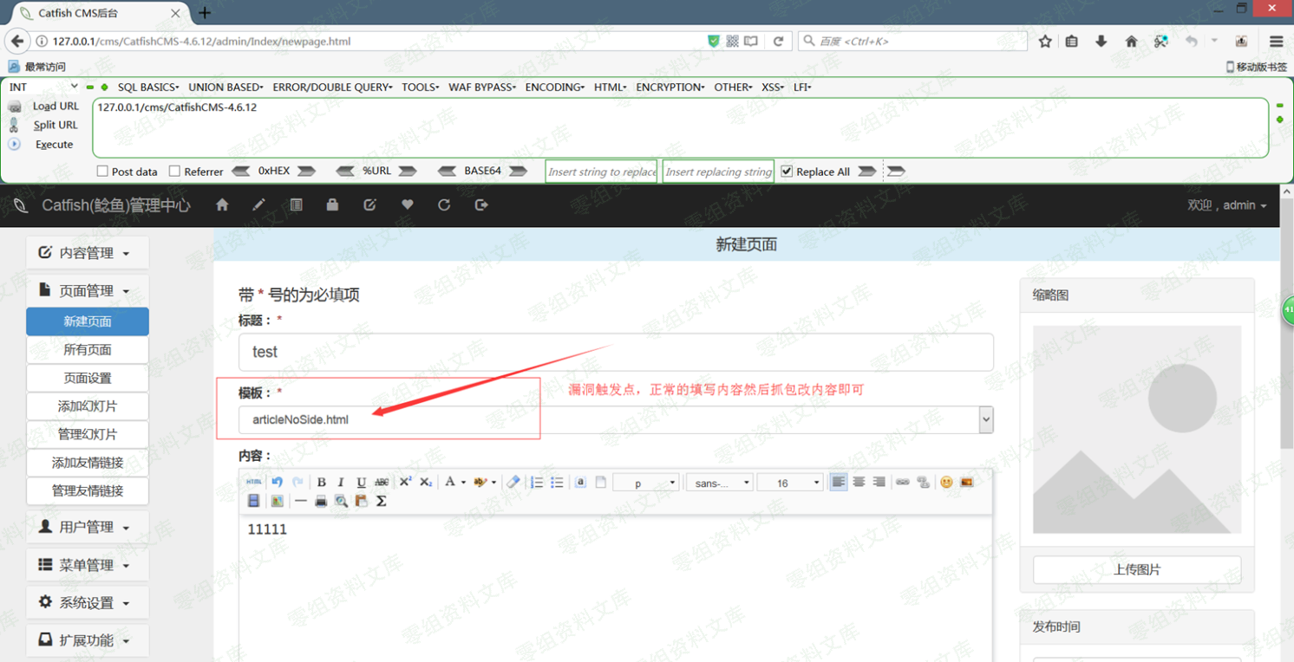The image size is (1294, 662).
Task: Open the font size dropdown showing 16
Action: point(788,483)
